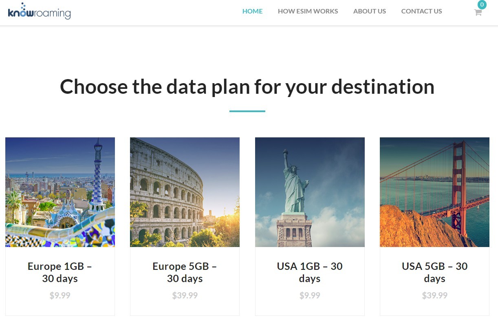Open Europe 1GB – 30 days plan
This screenshot has height=331, width=498.
tap(60, 272)
